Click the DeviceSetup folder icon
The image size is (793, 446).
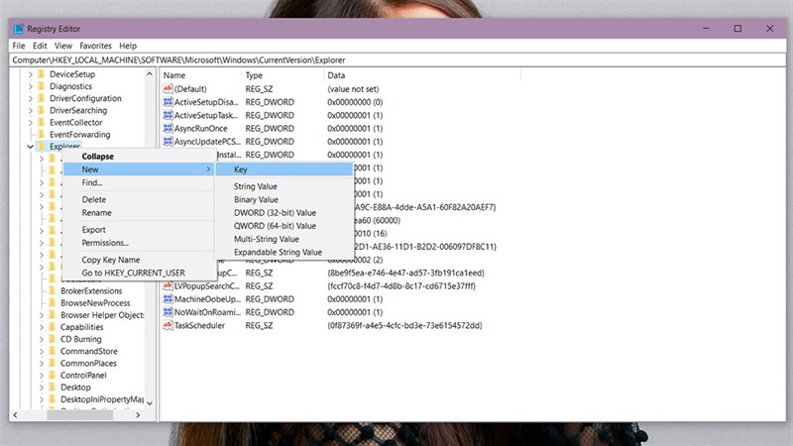click(42, 74)
